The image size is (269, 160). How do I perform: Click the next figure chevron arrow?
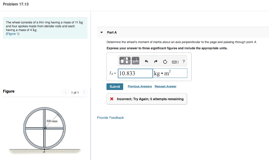click(84, 92)
